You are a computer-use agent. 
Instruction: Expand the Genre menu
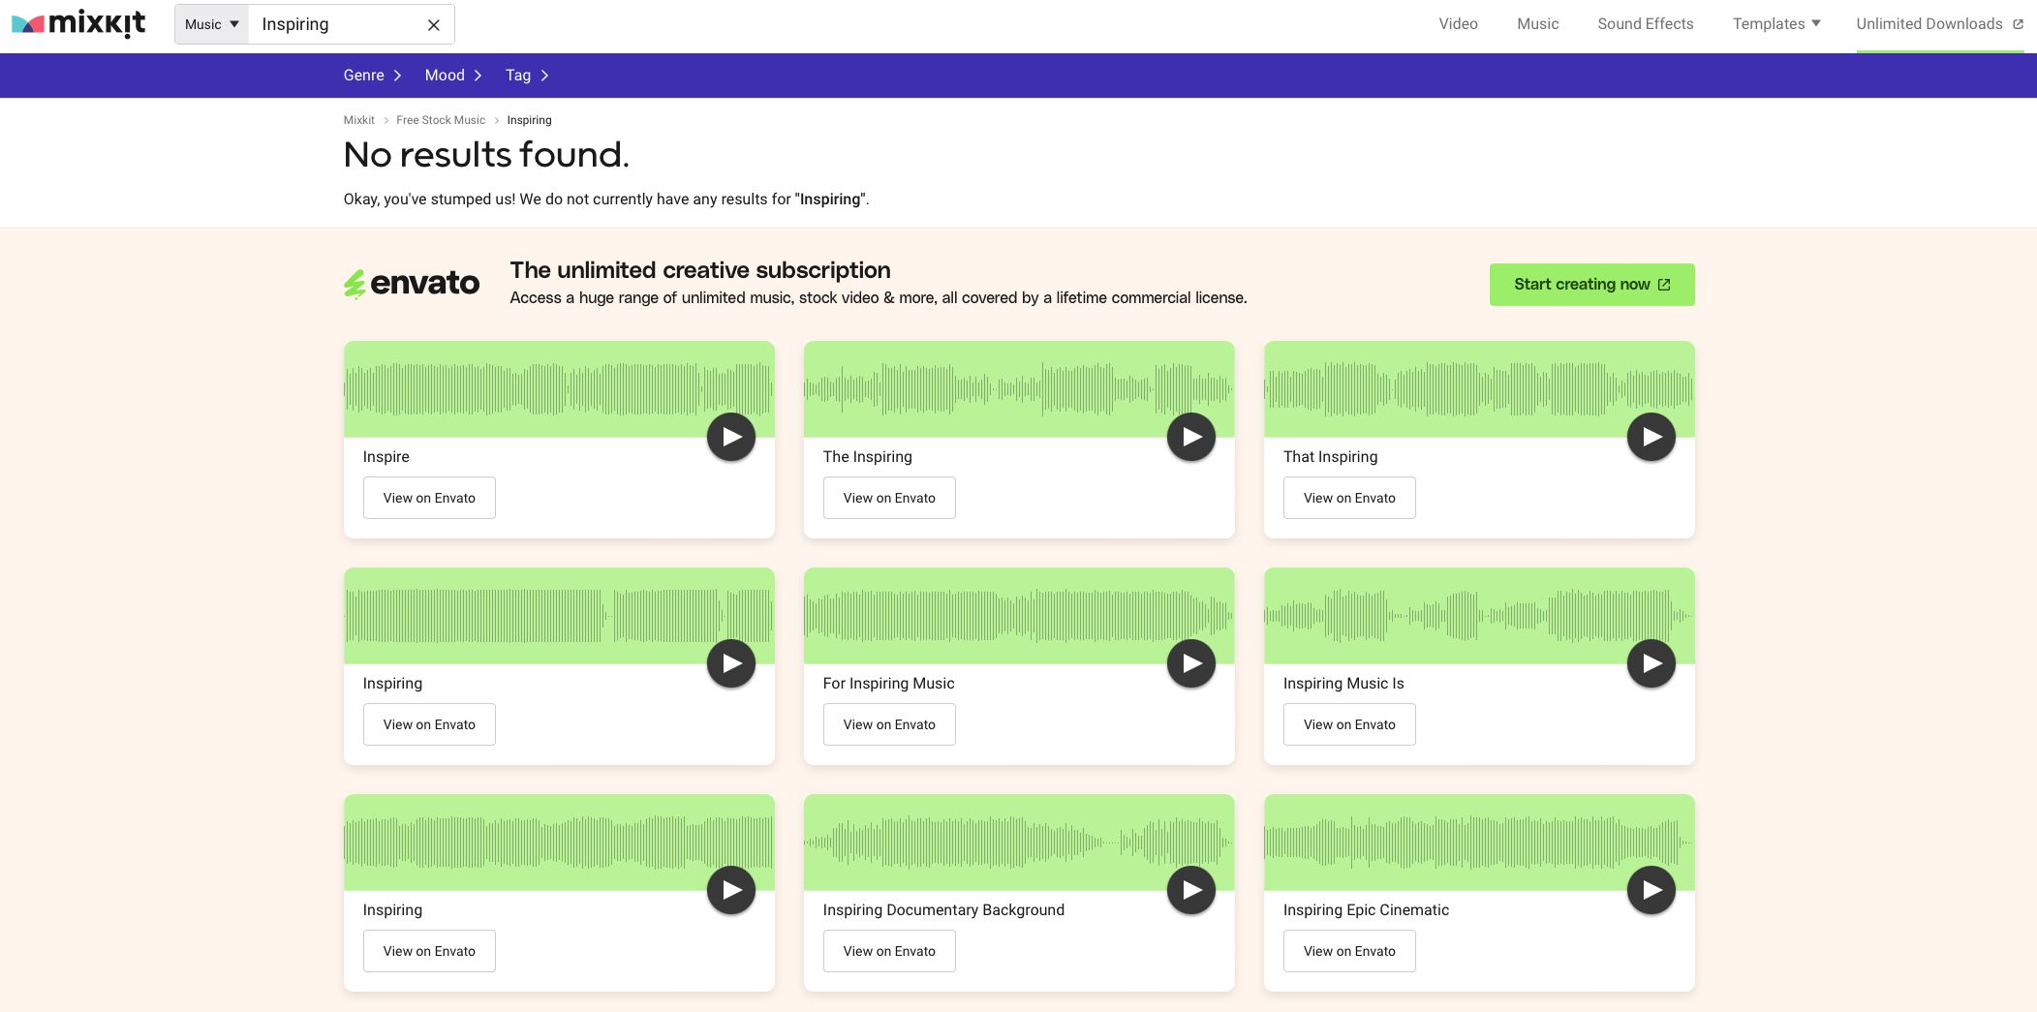372,76
